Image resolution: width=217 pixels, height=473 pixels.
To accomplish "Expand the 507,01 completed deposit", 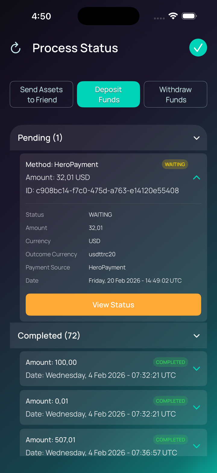I will [x=197, y=446].
